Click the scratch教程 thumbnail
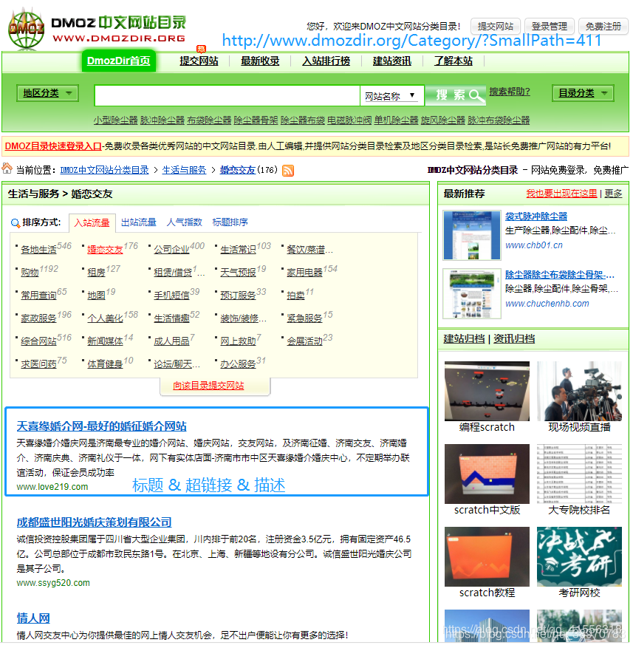 pyautogui.click(x=487, y=557)
